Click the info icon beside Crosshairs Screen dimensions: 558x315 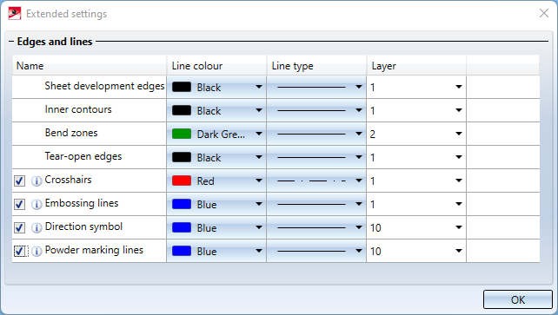click(37, 181)
